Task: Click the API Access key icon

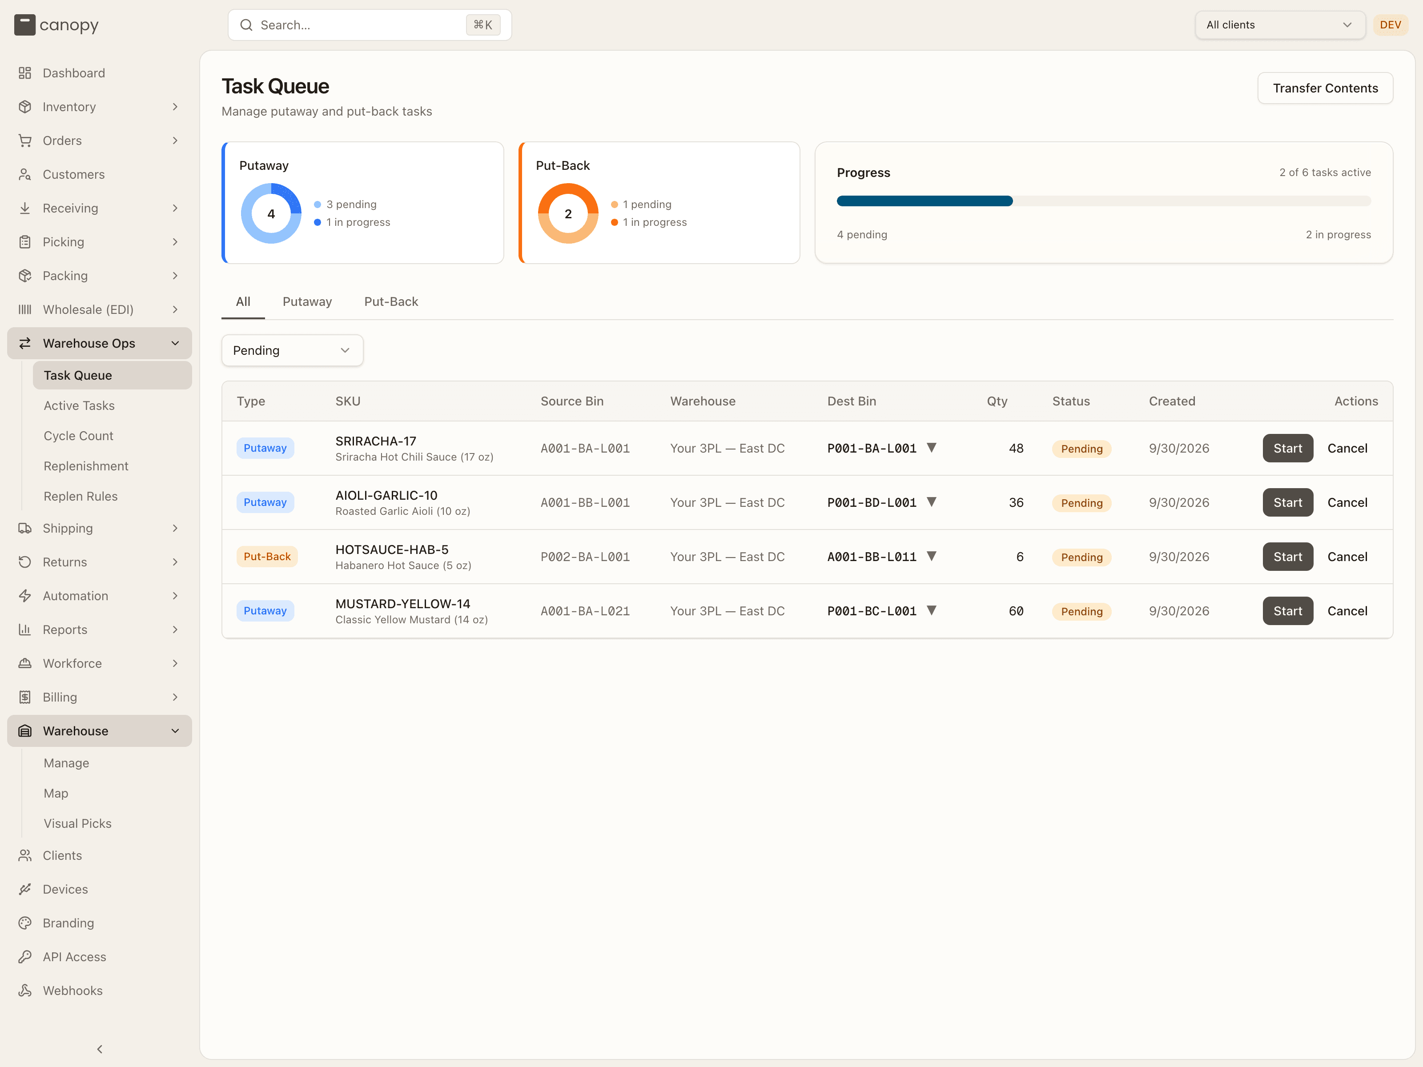Action: coord(25,956)
